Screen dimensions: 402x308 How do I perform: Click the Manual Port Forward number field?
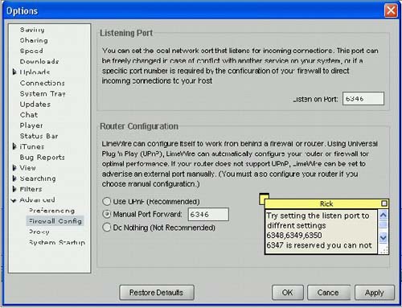point(208,214)
